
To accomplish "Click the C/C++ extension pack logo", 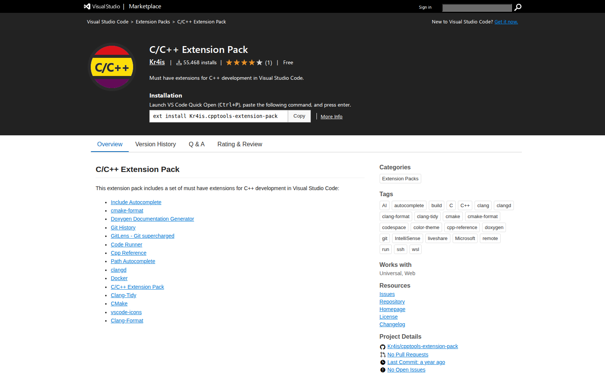I will [x=112, y=67].
